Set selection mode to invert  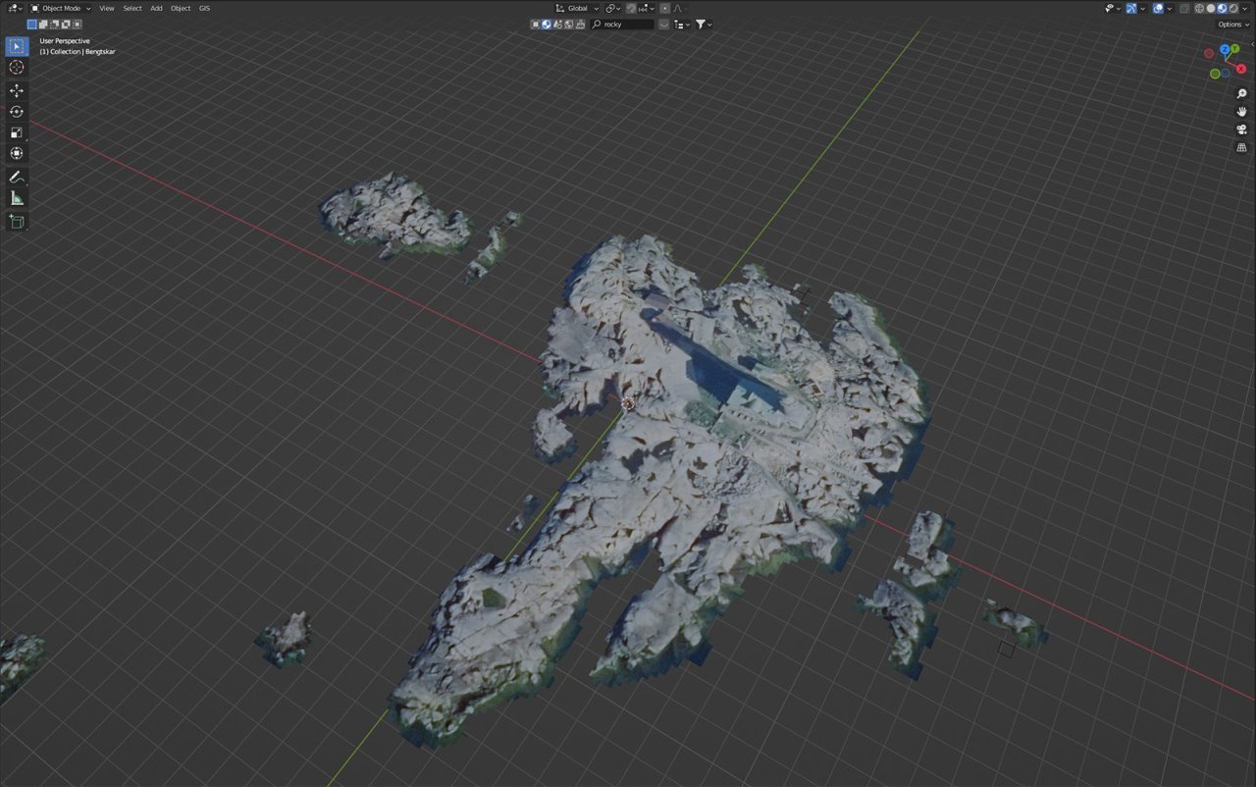66,25
